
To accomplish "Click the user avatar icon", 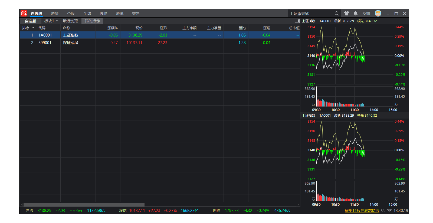I will click(x=378, y=13).
